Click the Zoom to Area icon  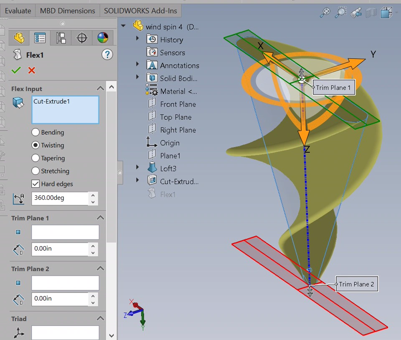(x=341, y=12)
